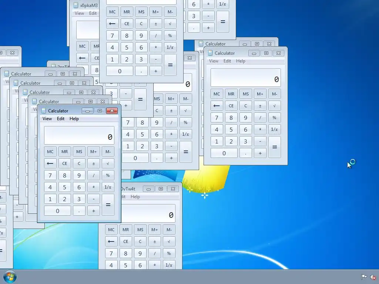379x284 pixels.
Task: Click the equals key in the top-center calculator
Action: pos(170,65)
